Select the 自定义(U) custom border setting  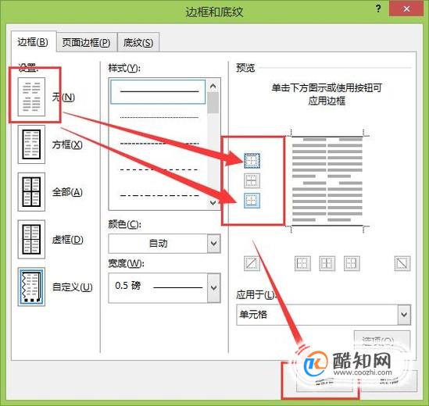[31, 287]
